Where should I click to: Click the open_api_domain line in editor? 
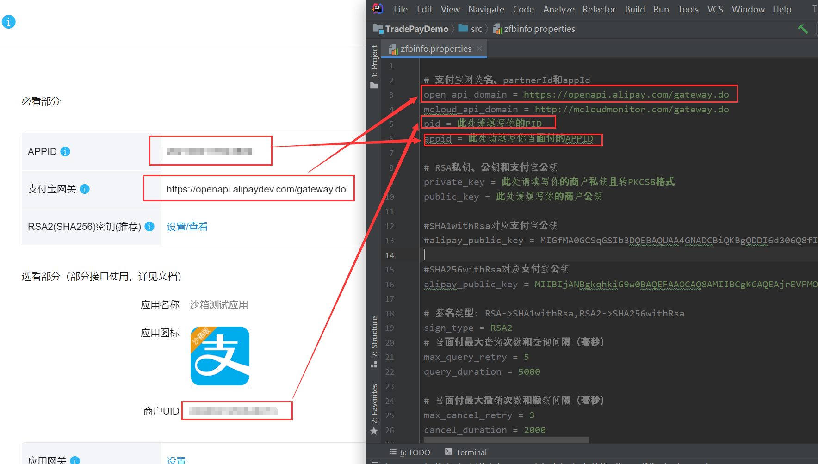point(576,94)
